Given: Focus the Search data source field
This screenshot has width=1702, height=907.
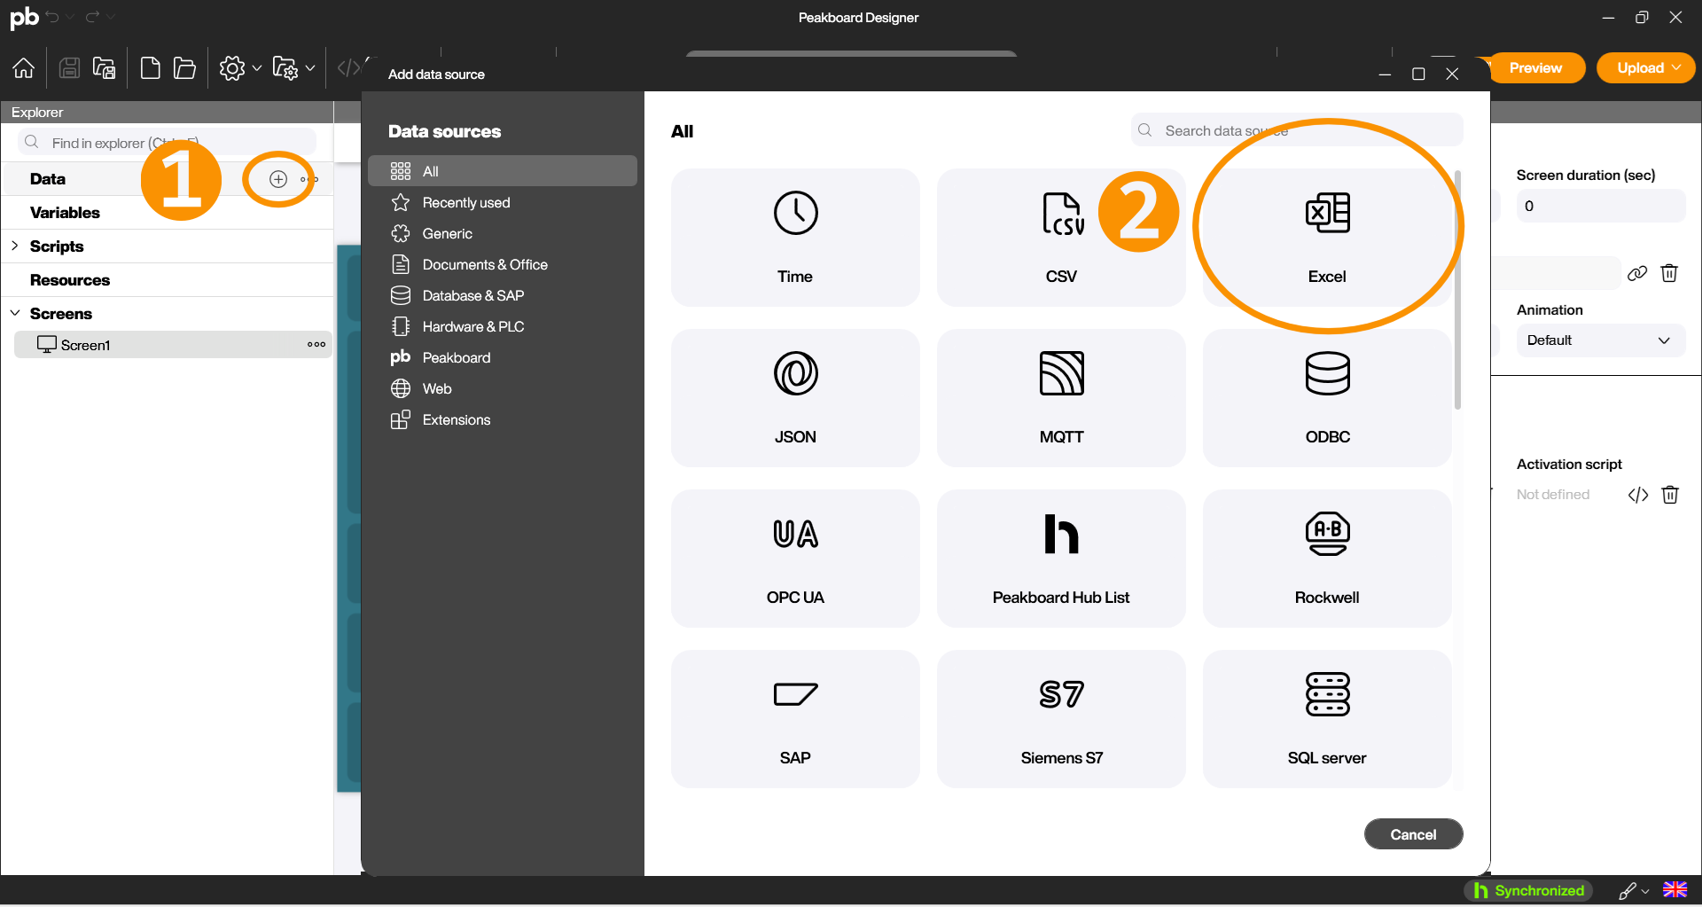Looking at the screenshot, I should [1297, 130].
